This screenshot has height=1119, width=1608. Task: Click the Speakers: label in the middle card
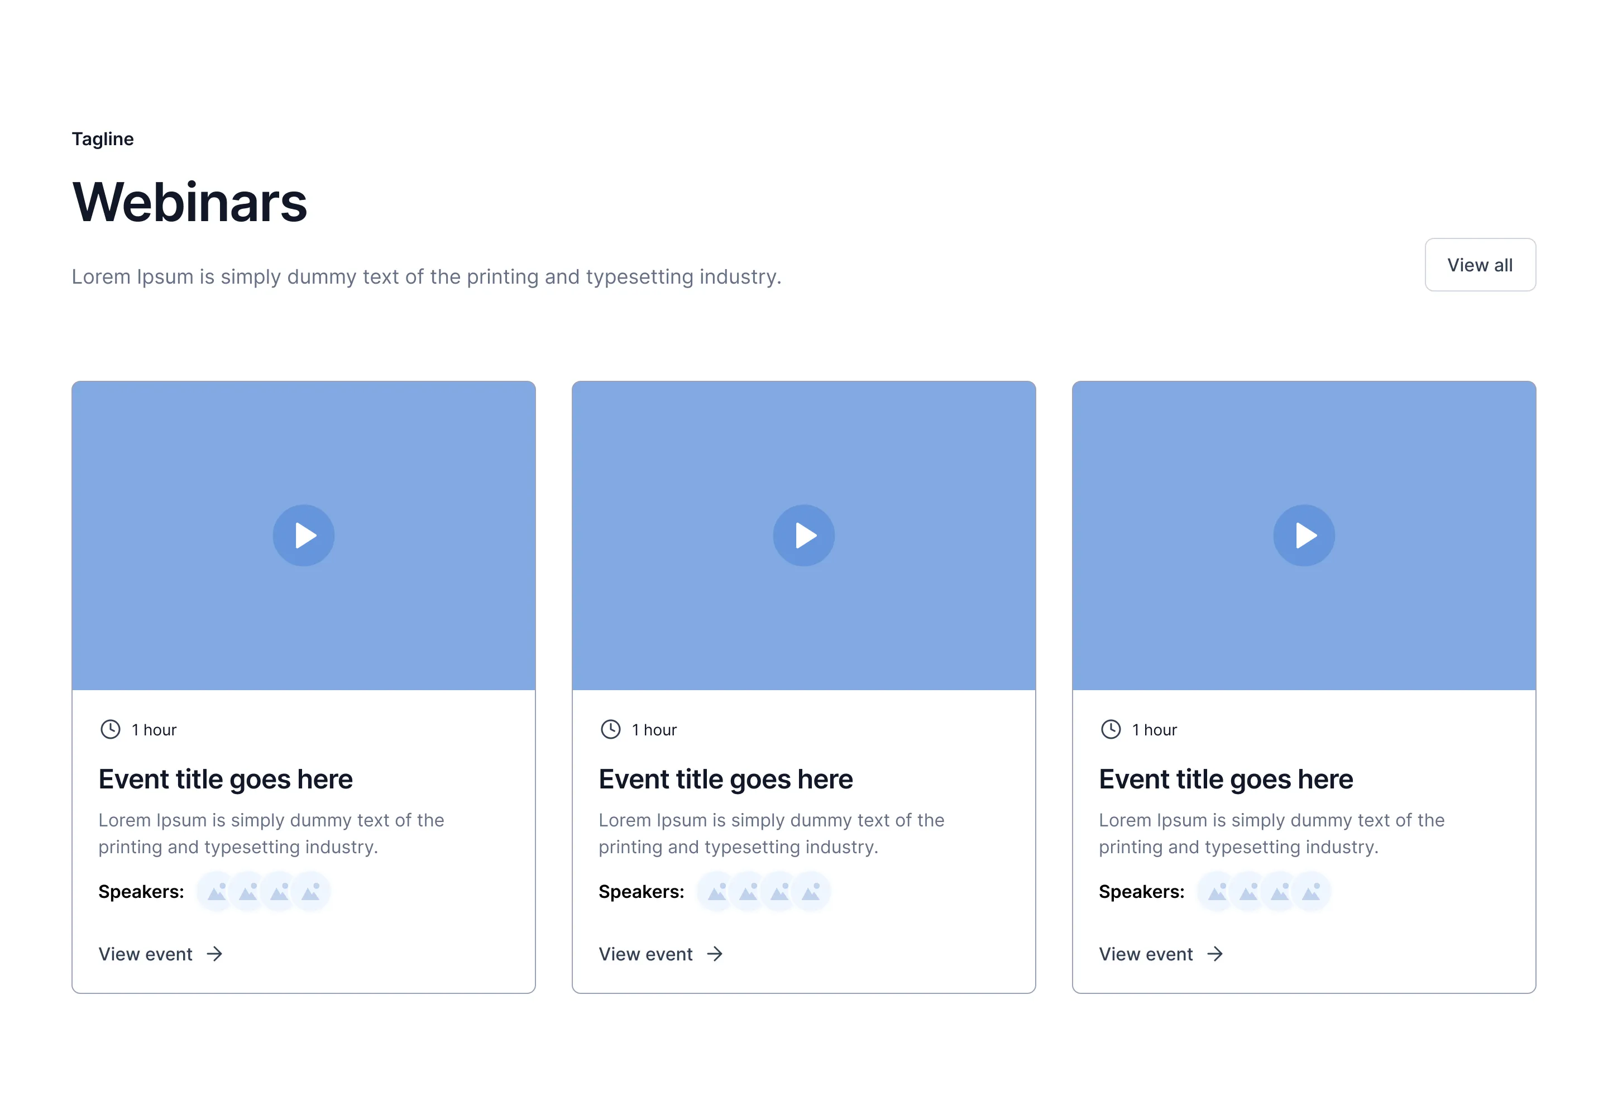(641, 891)
